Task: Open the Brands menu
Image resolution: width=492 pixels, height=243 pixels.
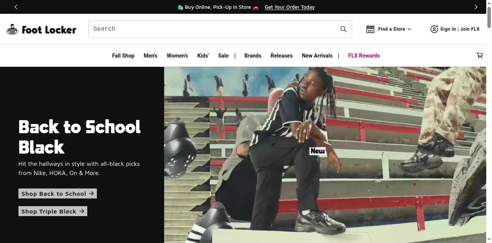Action: coord(253,56)
